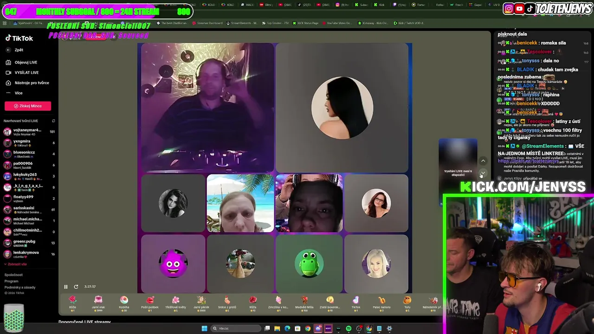594x334 pixels.
Task: Open chillmotminh2 suggested live creator
Action: pyautogui.click(x=29, y=232)
